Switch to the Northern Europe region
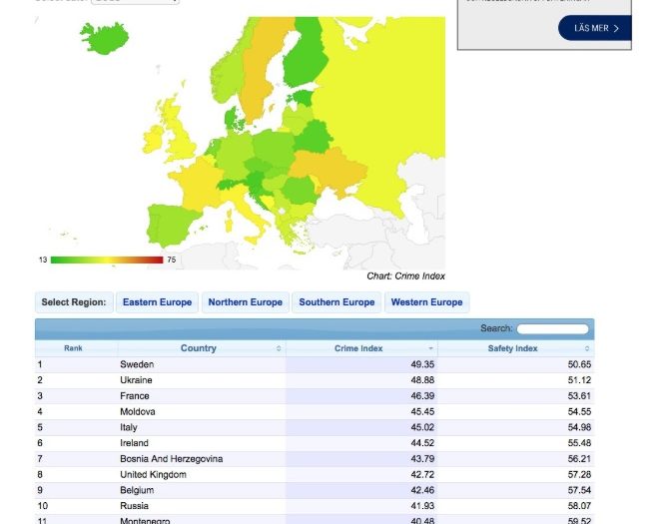The image size is (662, 524). [x=245, y=302]
